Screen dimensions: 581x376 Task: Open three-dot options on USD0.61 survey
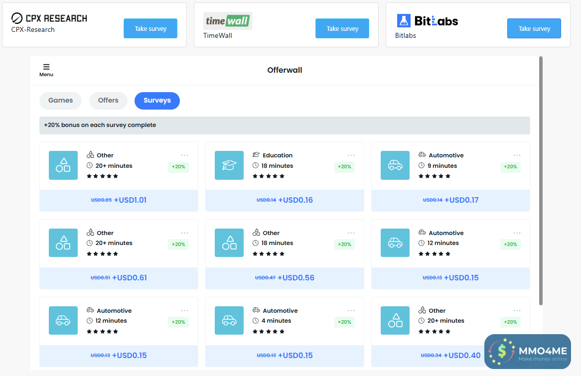coord(184,233)
